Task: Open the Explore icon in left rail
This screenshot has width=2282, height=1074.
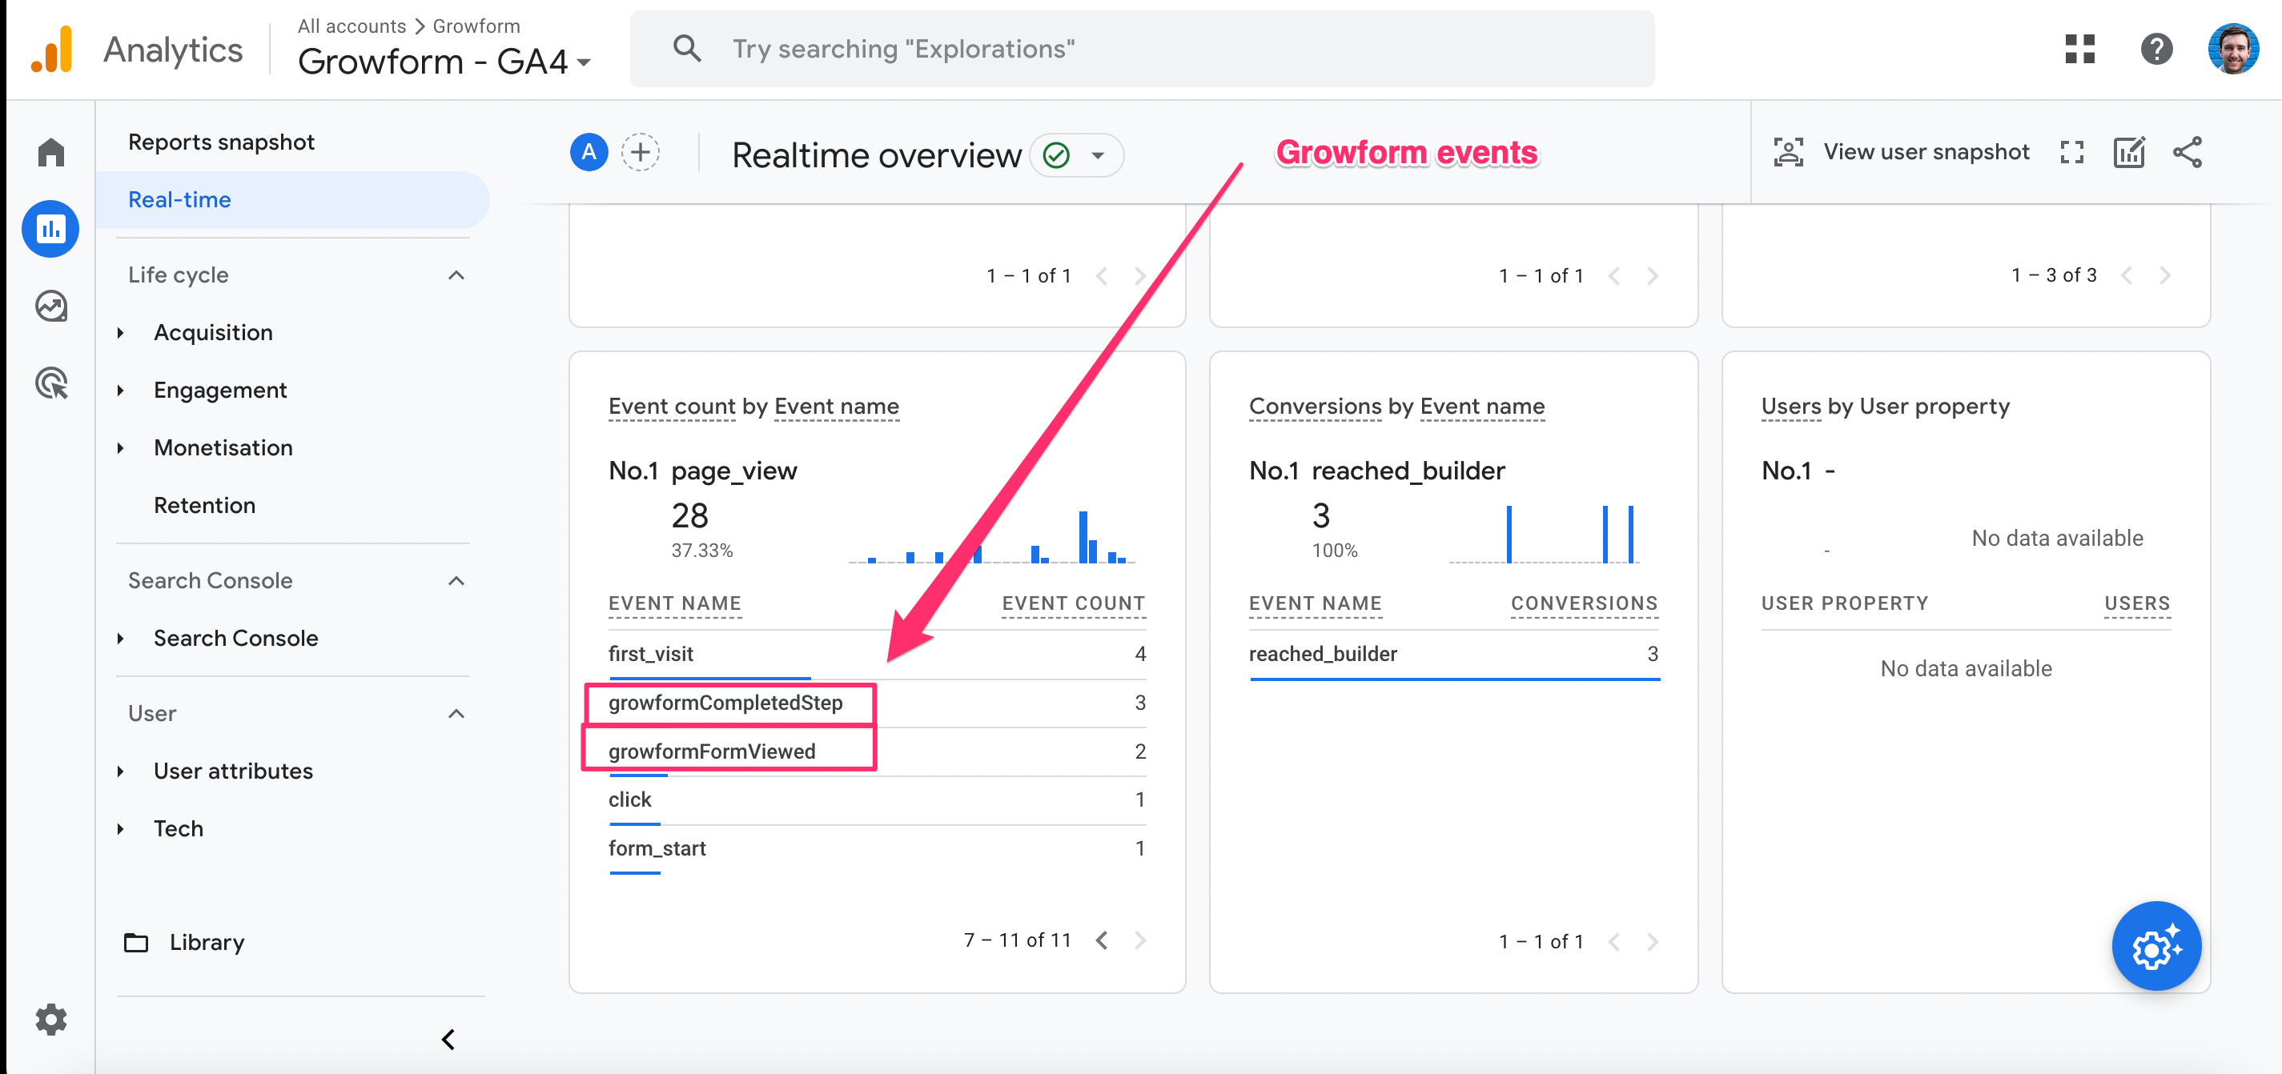Action: 50,307
